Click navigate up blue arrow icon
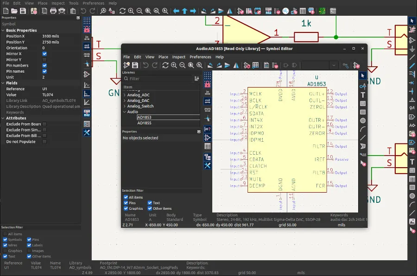 [x=184, y=11]
